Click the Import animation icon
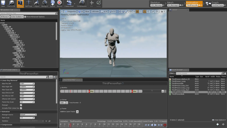The image size is (227, 128). point(37,4)
